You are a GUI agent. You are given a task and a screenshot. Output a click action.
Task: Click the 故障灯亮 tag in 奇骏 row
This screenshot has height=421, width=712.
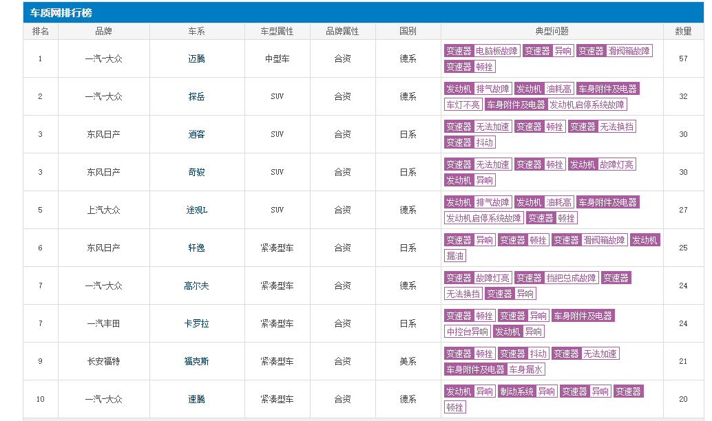(617, 164)
